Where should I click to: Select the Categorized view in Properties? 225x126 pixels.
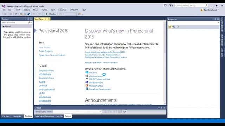coord(170,27)
